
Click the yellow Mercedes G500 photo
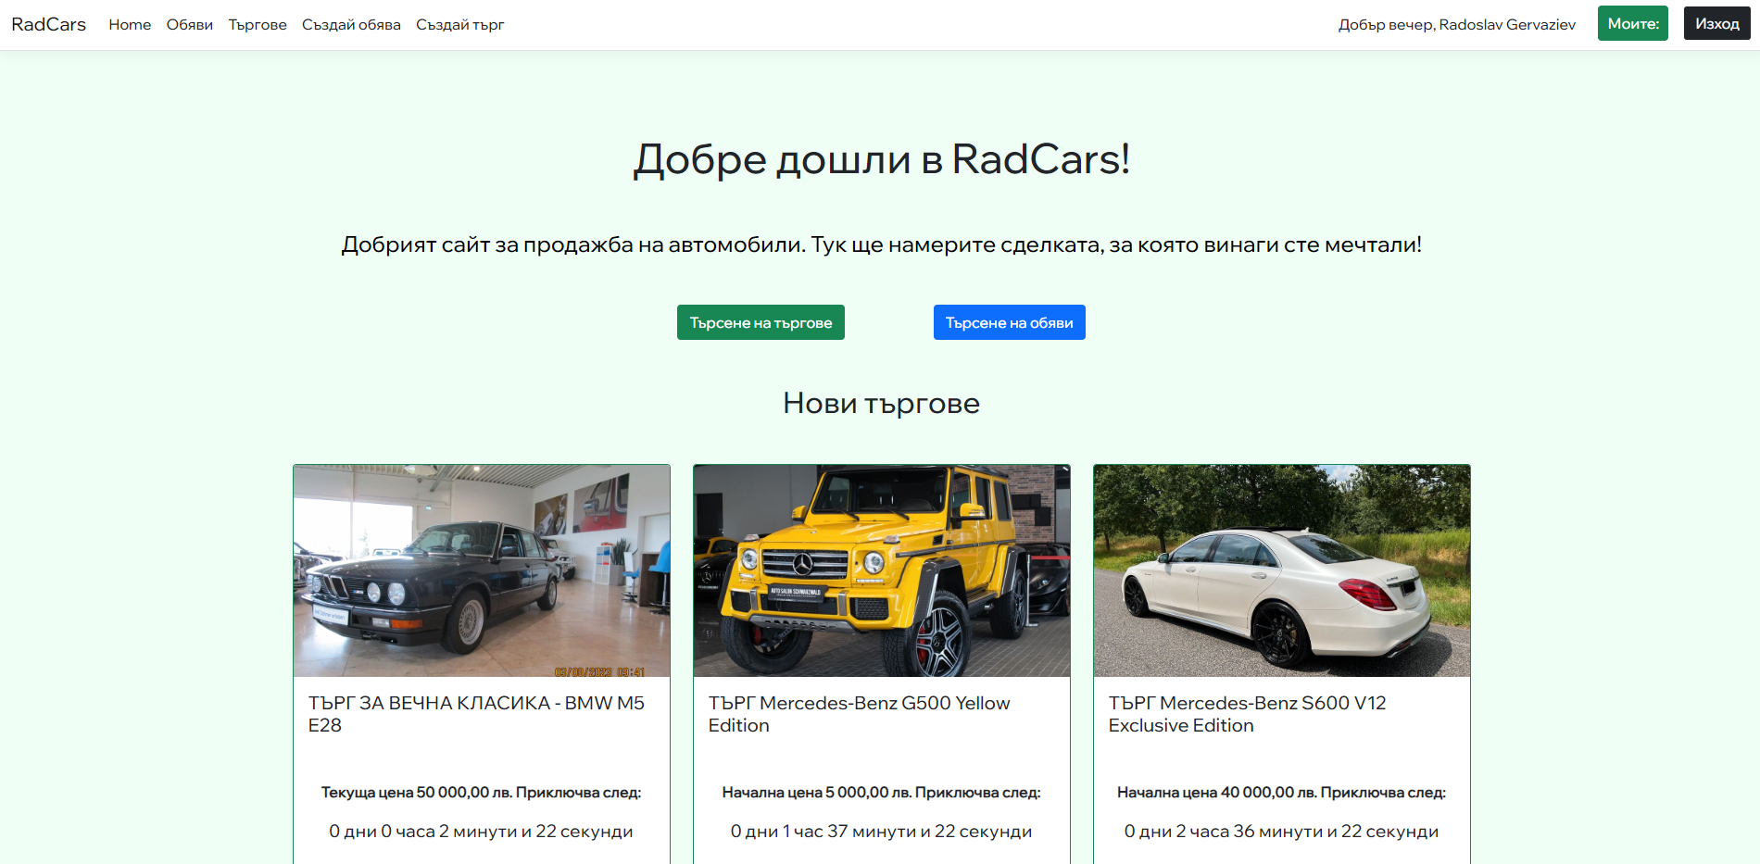coord(881,570)
